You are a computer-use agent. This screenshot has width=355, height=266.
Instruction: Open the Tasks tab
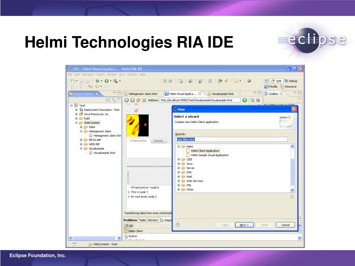click(x=142, y=220)
